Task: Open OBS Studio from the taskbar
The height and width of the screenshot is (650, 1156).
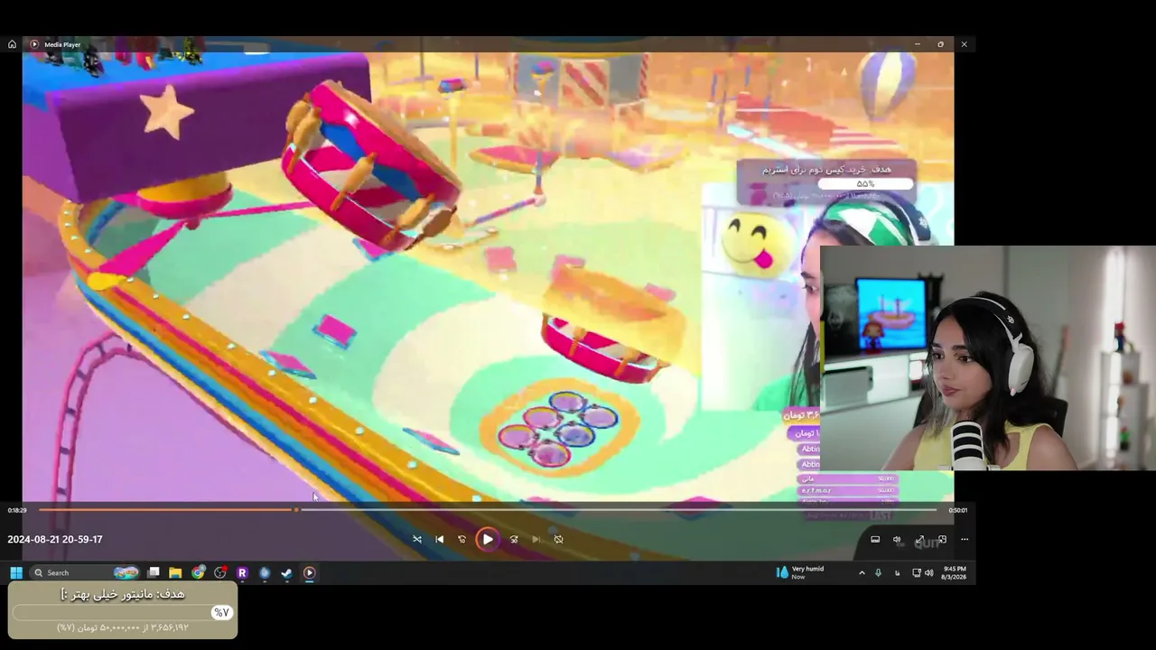Action: tap(220, 572)
